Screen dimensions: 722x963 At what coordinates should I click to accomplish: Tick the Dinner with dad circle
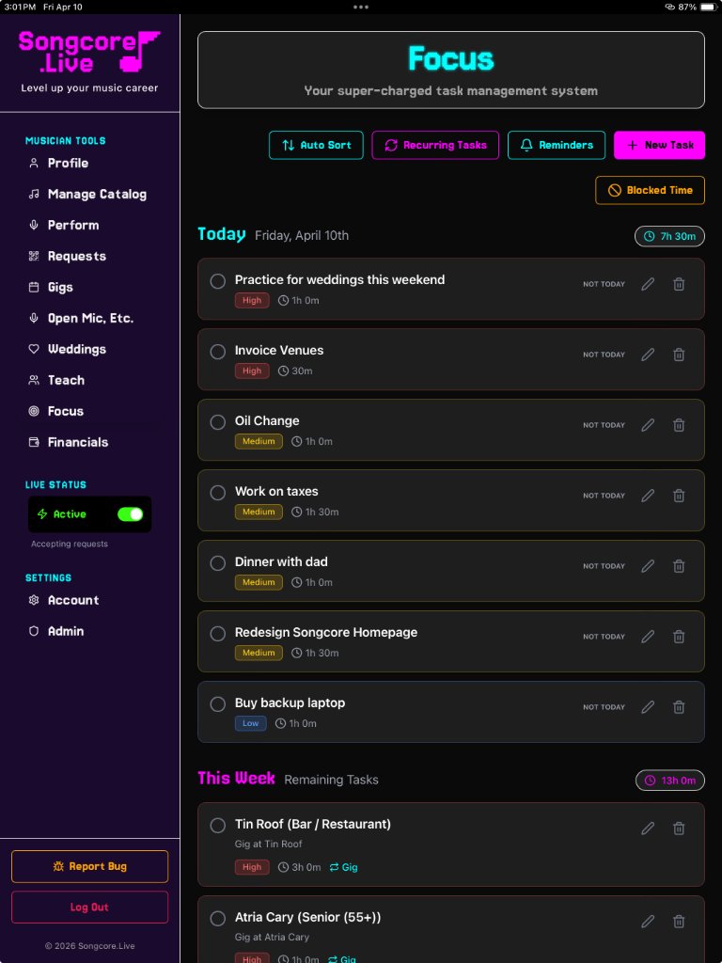pos(218,563)
